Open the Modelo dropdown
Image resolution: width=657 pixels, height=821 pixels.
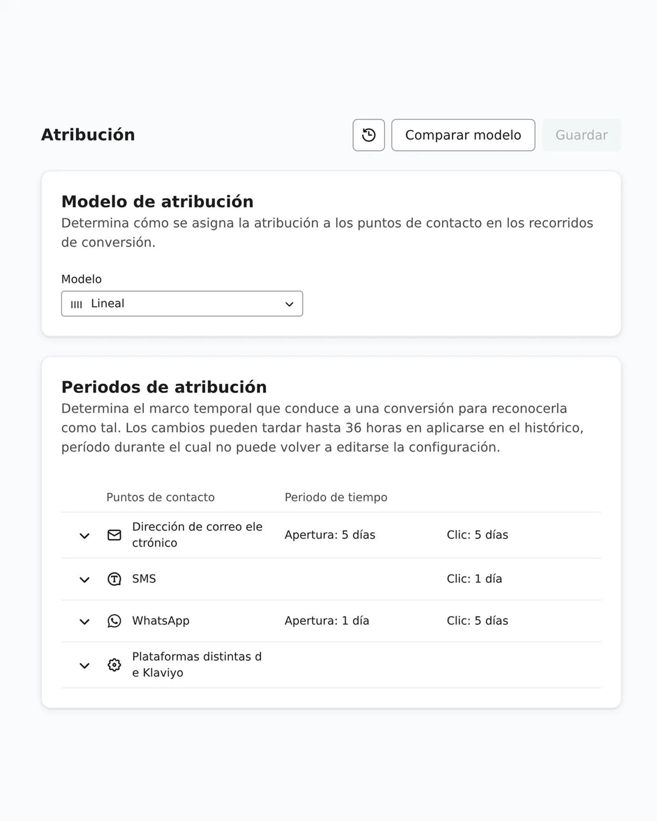pyautogui.click(x=182, y=304)
